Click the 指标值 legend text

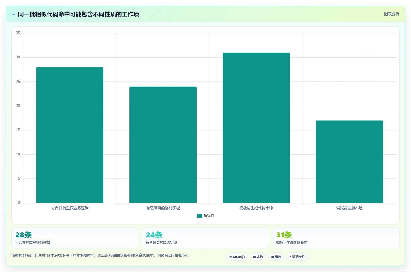pos(209,216)
